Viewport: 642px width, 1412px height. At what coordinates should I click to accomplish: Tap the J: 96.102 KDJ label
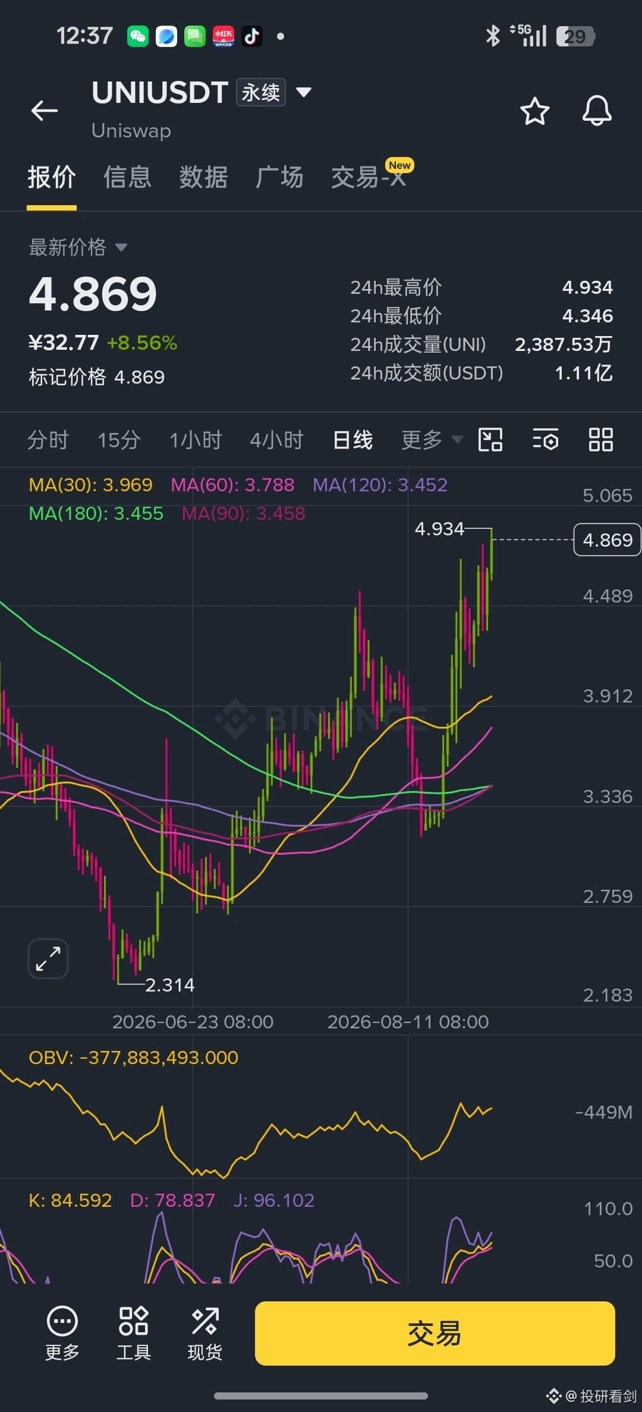[x=273, y=1200]
